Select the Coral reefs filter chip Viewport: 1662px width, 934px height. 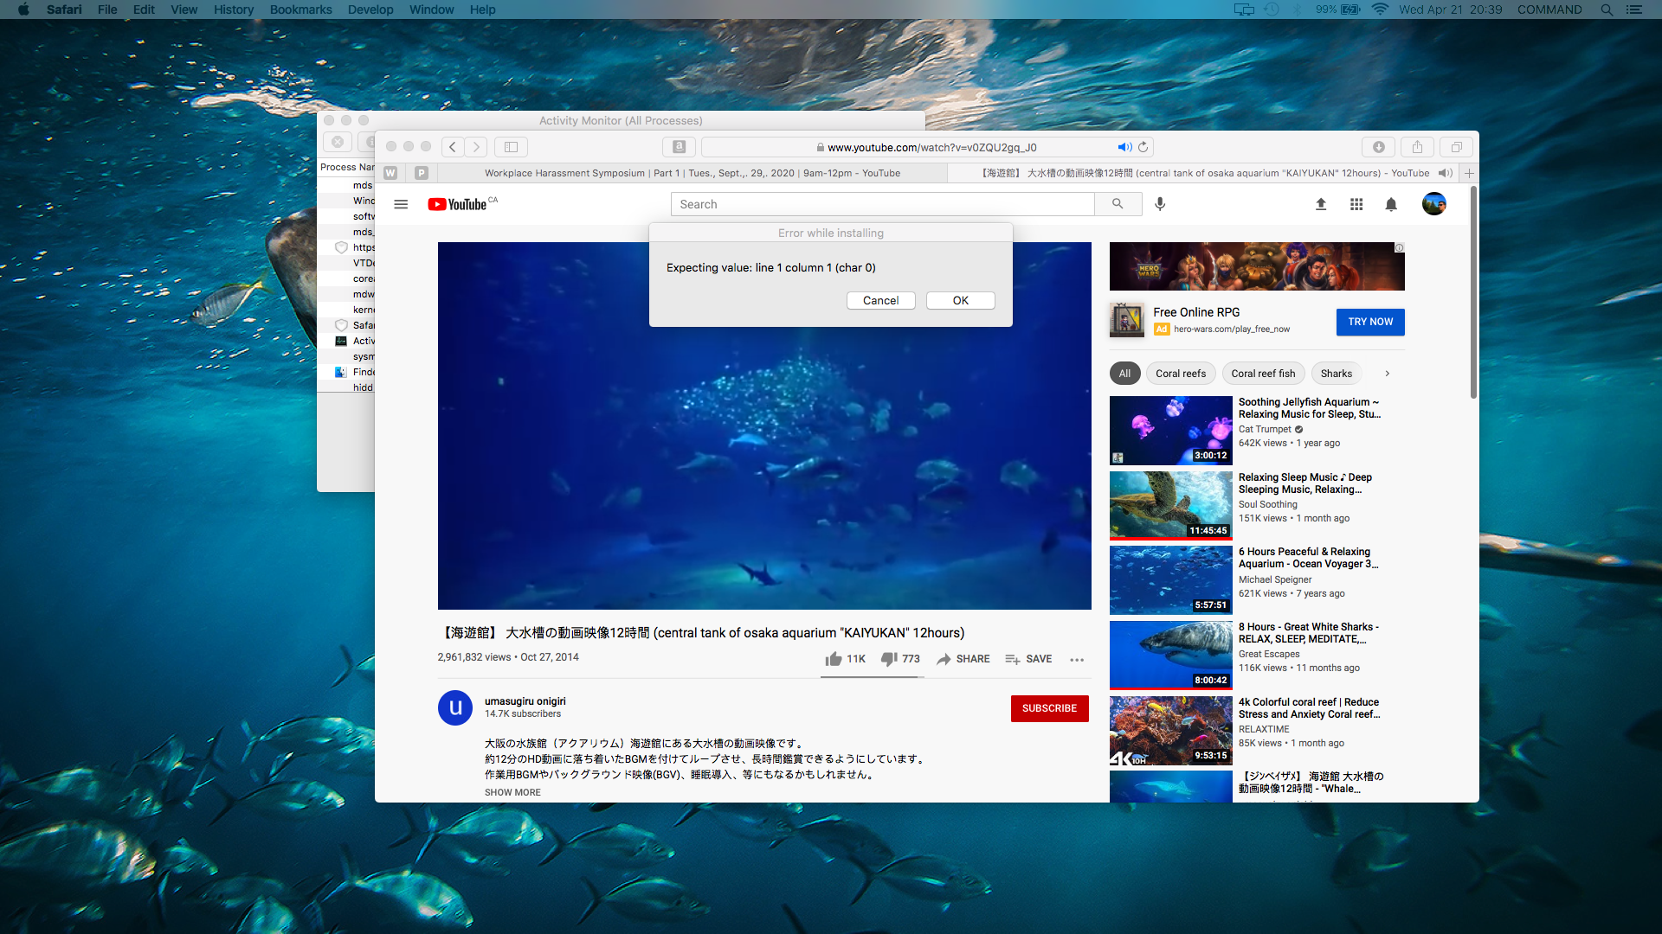point(1180,374)
